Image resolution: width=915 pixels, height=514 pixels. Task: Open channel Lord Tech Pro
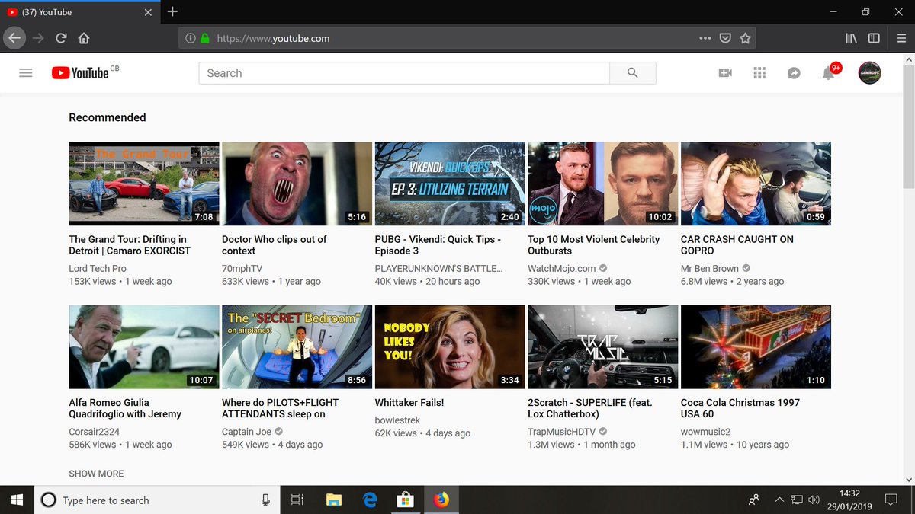[x=98, y=269]
